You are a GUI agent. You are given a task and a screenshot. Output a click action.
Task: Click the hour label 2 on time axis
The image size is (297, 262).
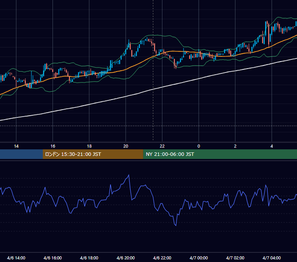[235, 146]
